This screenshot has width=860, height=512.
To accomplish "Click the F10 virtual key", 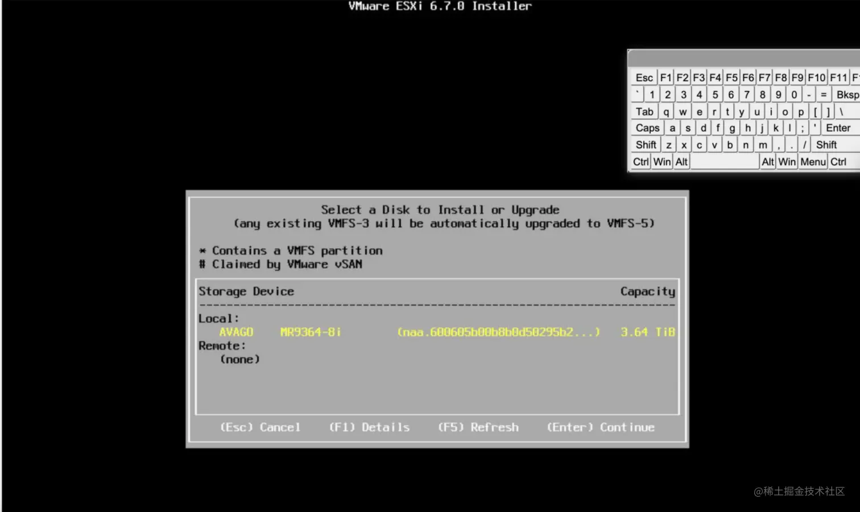I will click(x=817, y=78).
